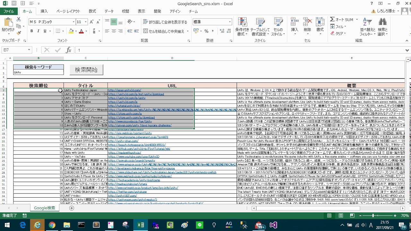Open 検索と選択 find and select
411x231 pixels.
point(382,27)
